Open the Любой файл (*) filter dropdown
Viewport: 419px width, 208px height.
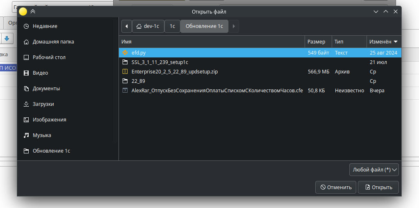(x=373, y=169)
